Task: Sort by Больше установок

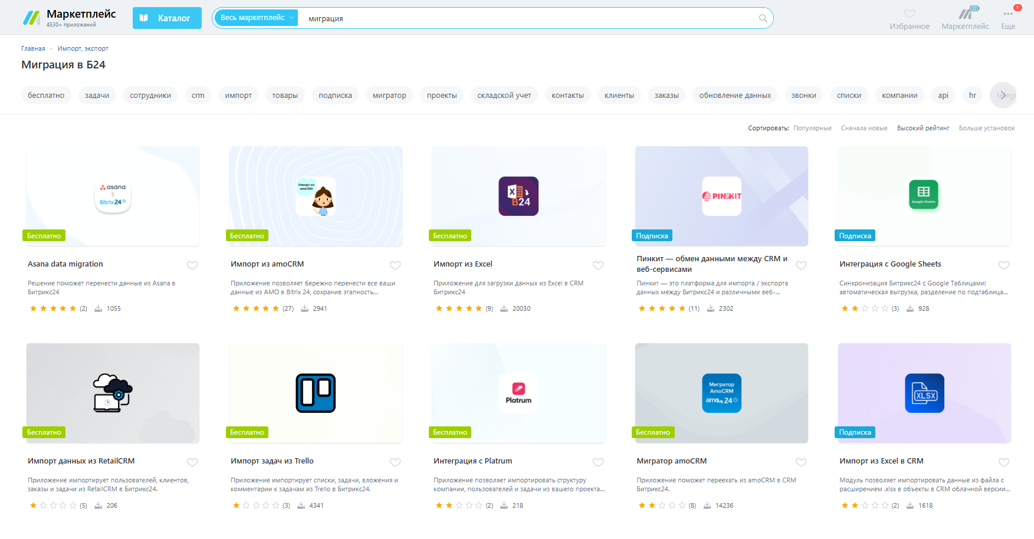Action: point(987,128)
